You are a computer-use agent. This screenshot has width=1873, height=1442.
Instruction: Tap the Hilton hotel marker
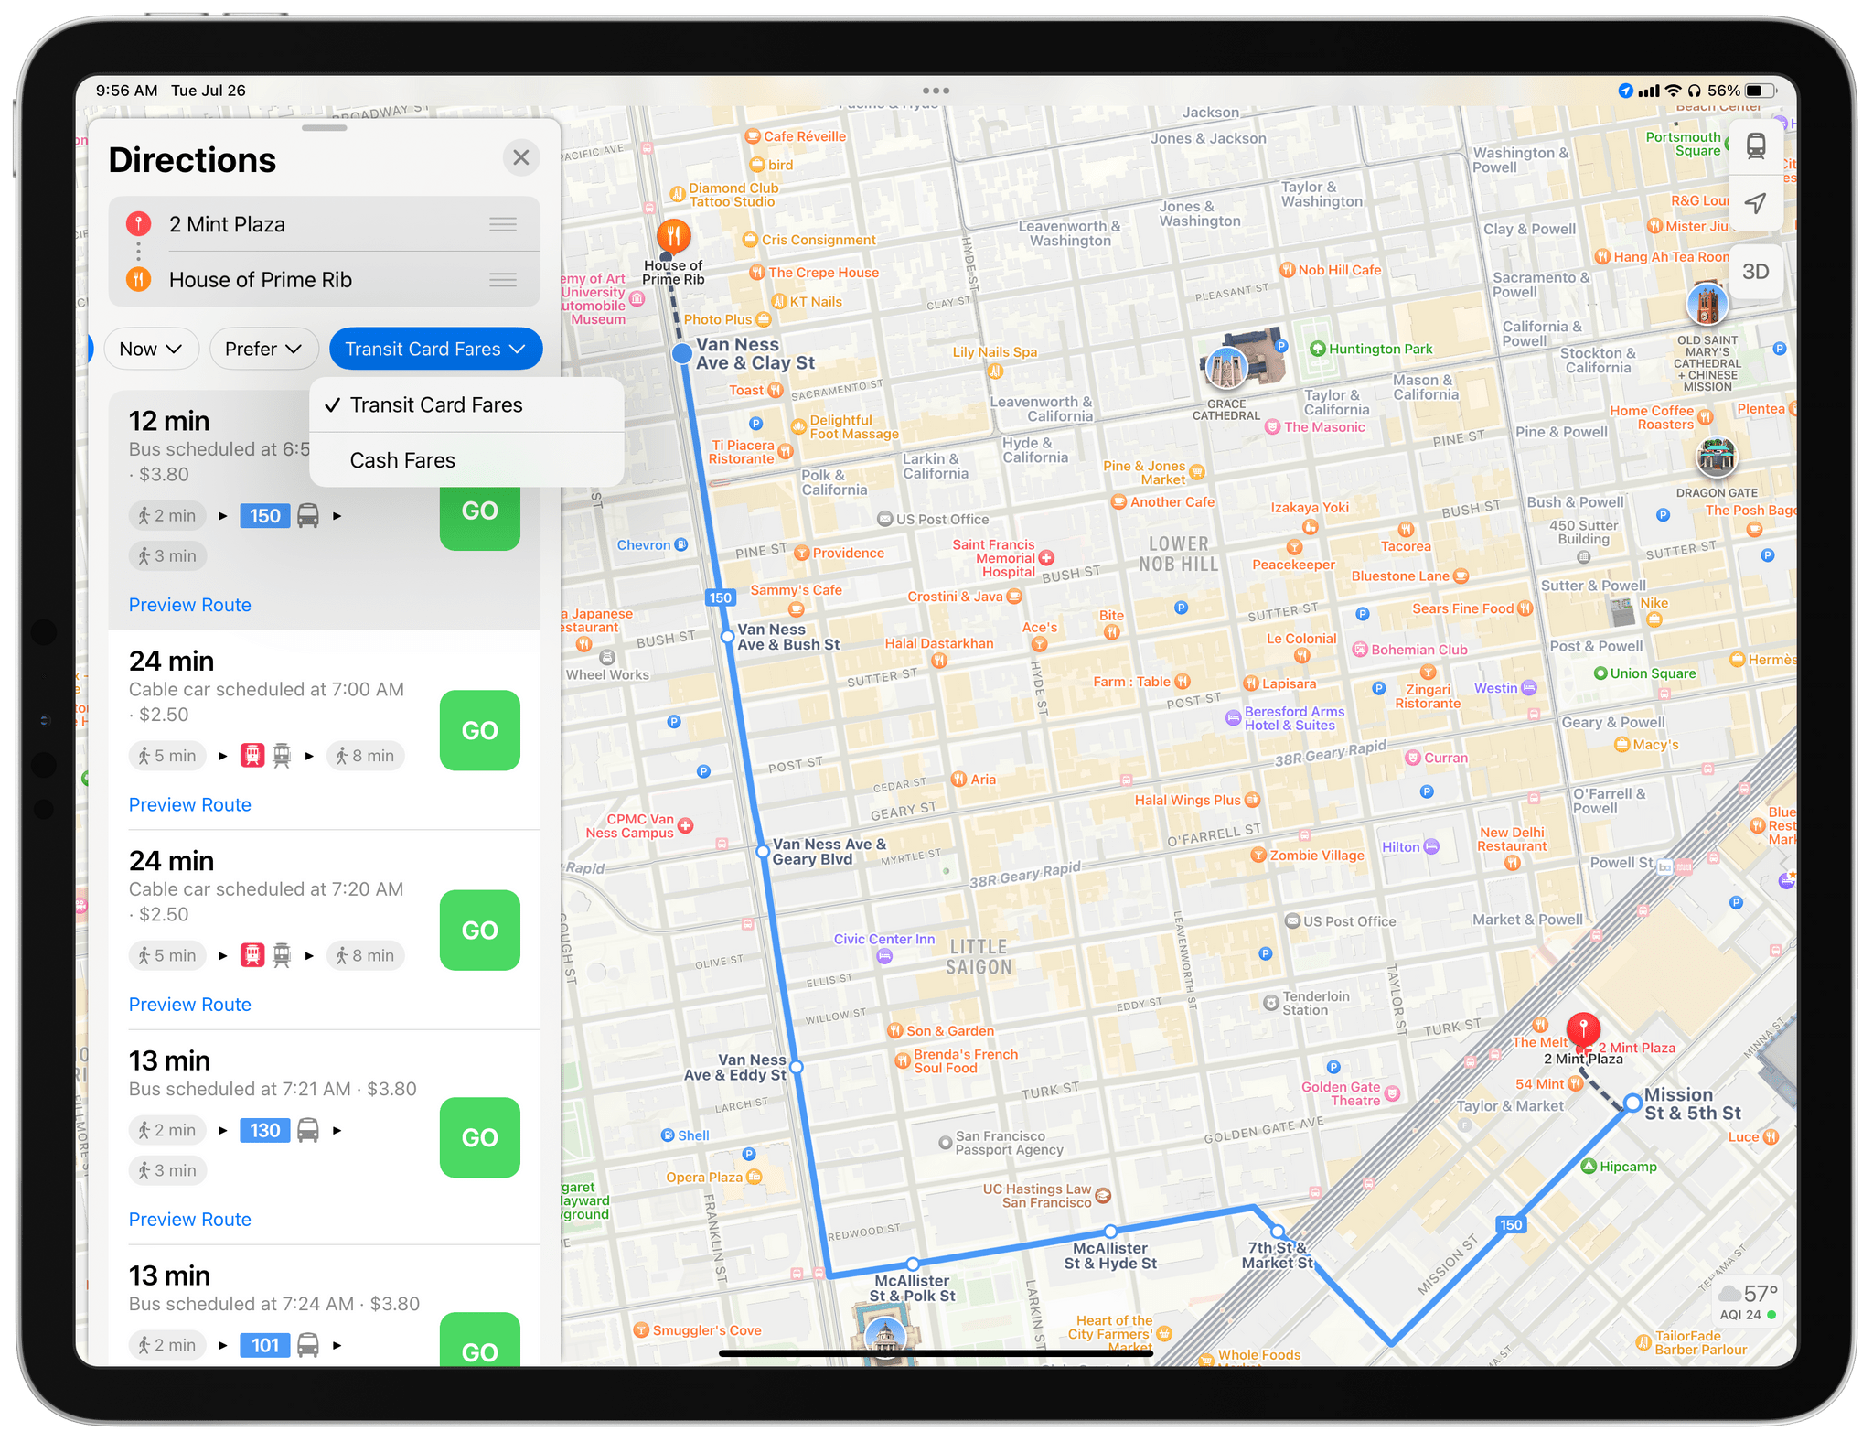click(1432, 847)
